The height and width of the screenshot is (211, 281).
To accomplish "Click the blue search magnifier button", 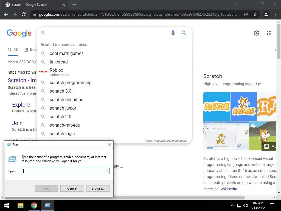I will (184, 33).
